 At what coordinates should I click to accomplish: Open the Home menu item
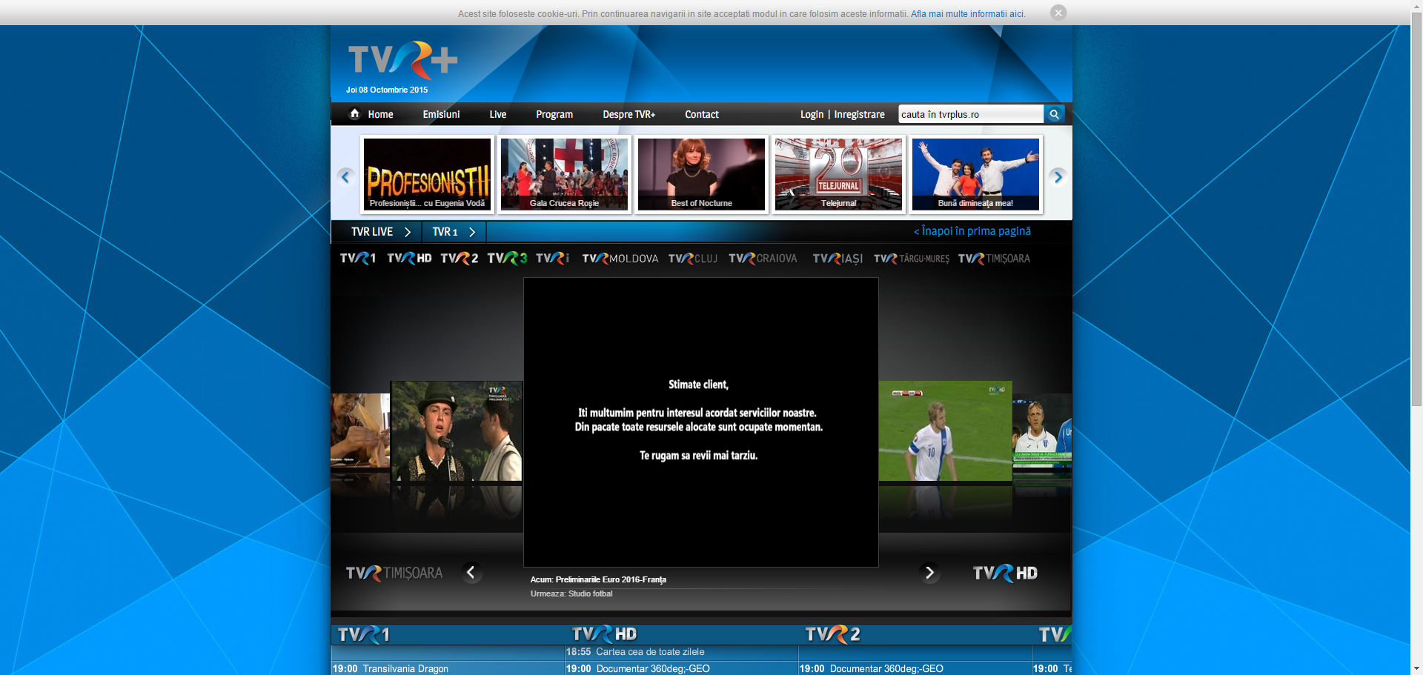coord(380,114)
